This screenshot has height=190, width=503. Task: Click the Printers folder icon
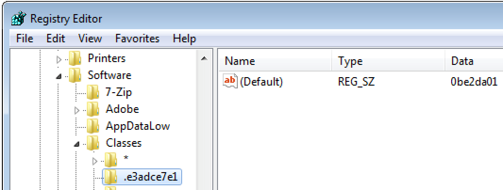coord(75,59)
